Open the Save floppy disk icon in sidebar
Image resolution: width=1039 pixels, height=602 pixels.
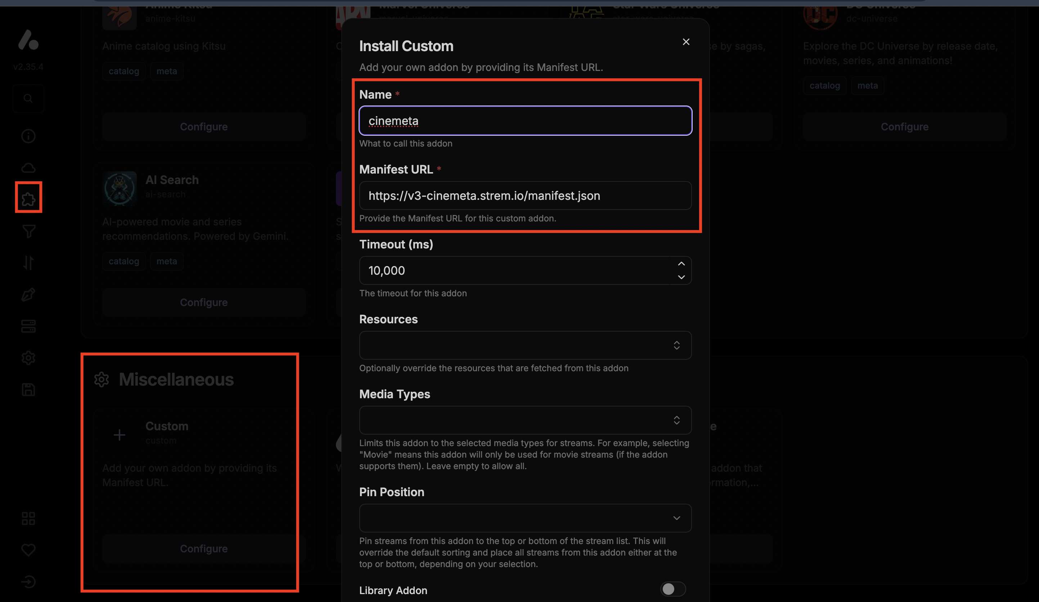(28, 389)
